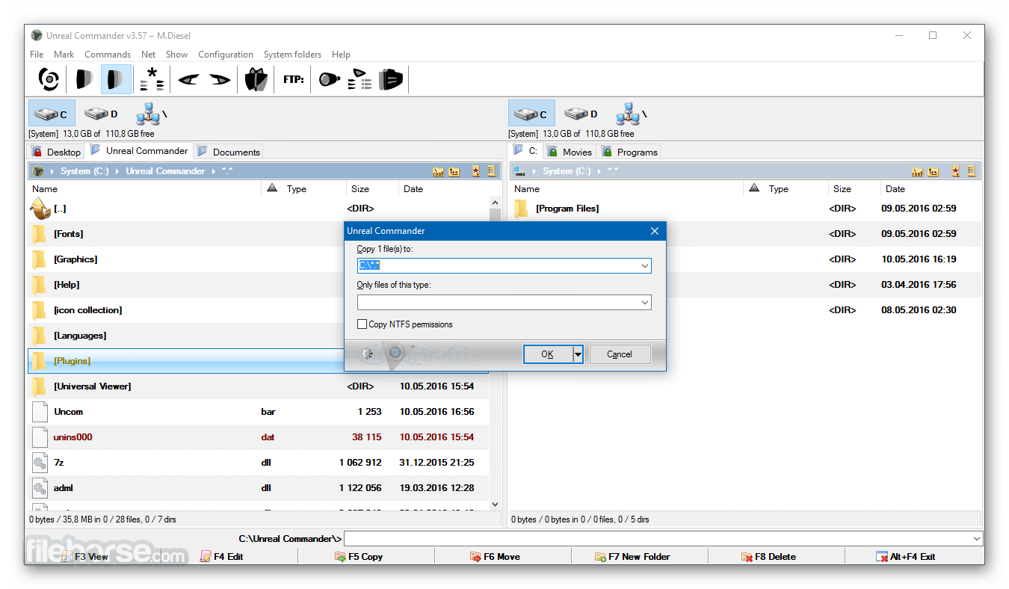Click the root folder icon in the right path bar

918,171
